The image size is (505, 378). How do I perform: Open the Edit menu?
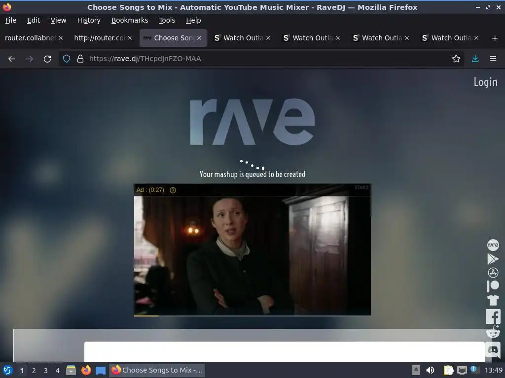(34, 20)
